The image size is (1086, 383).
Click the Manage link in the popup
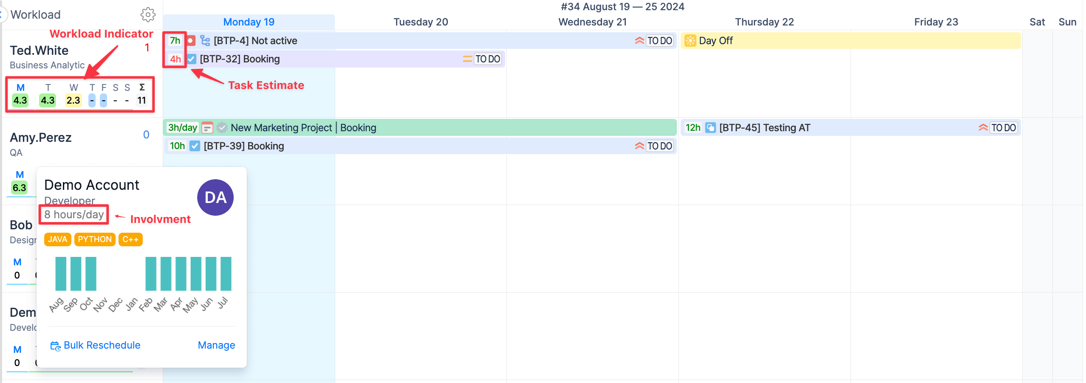[216, 345]
